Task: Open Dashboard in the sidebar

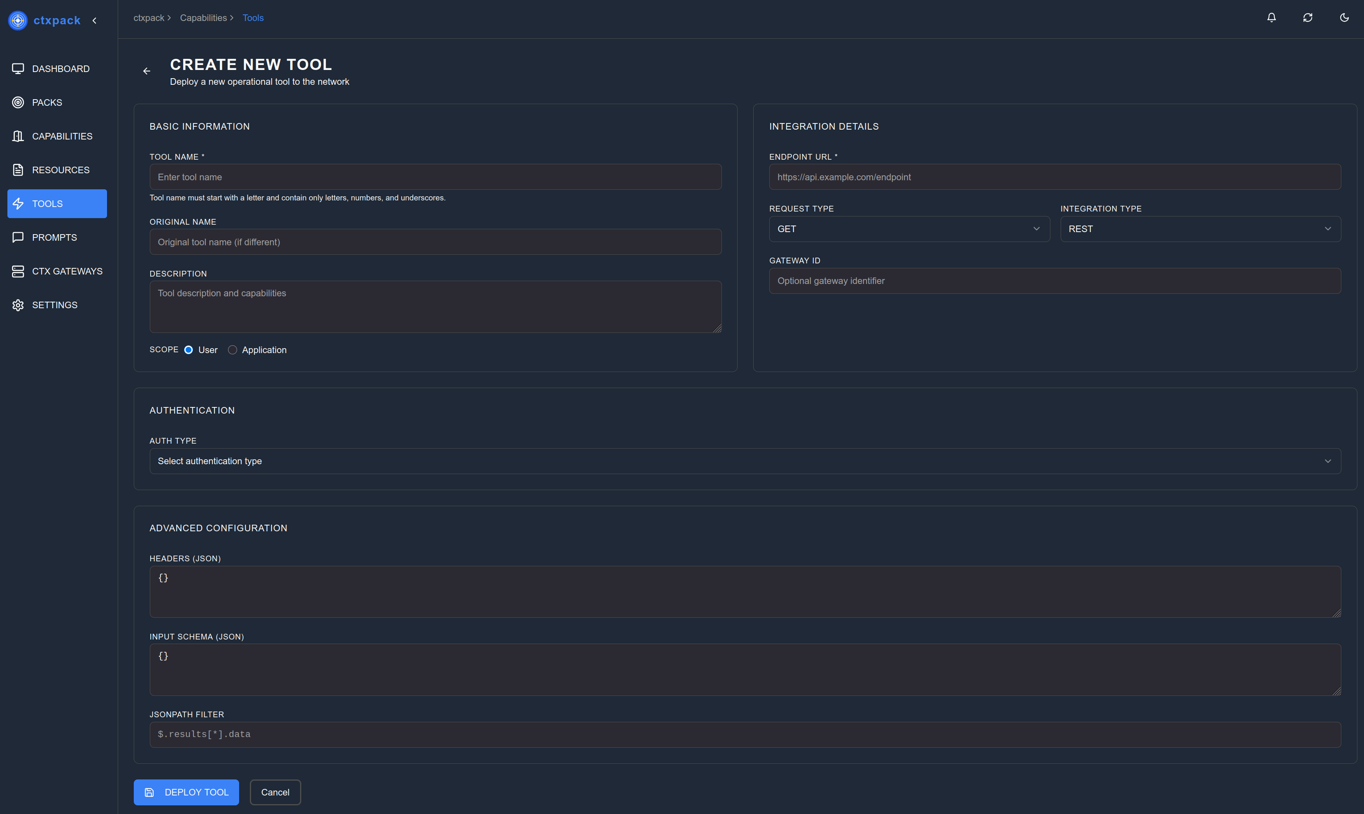Action: pos(57,69)
